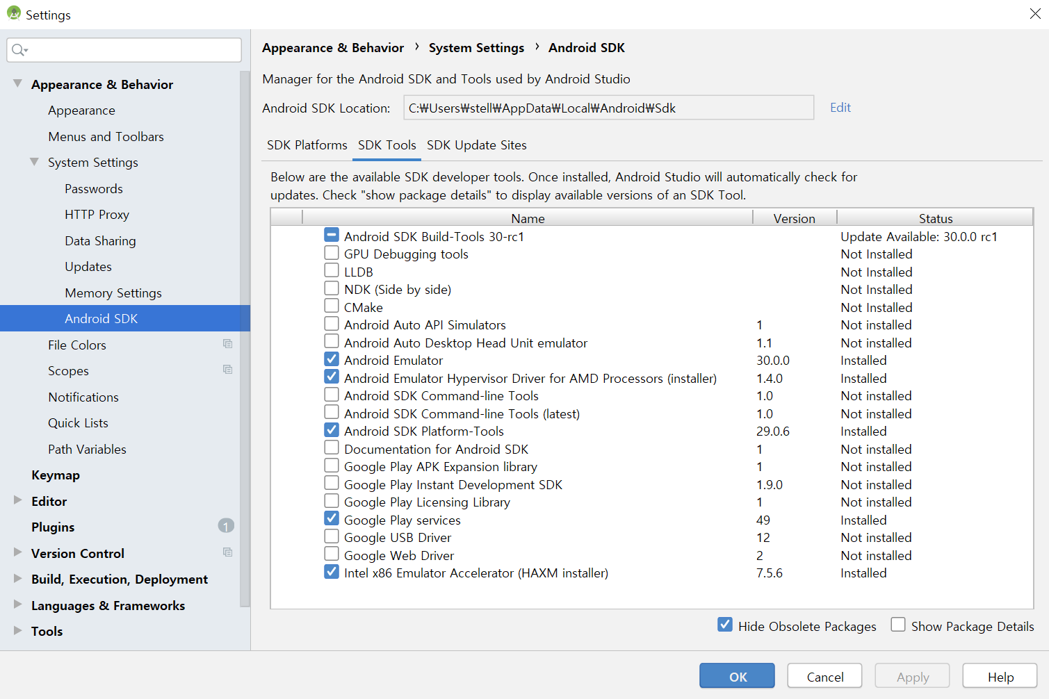Click the settings tree vertical scrollbar
Viewport: 1049px width, 699px height.
[x=245, y=339]
